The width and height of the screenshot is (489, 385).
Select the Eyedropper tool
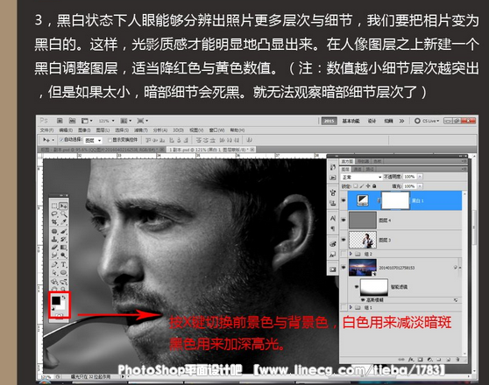point(63,221)
